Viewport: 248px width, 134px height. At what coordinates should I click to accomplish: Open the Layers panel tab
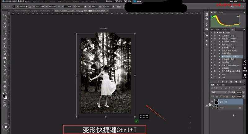tap(213, 85)
